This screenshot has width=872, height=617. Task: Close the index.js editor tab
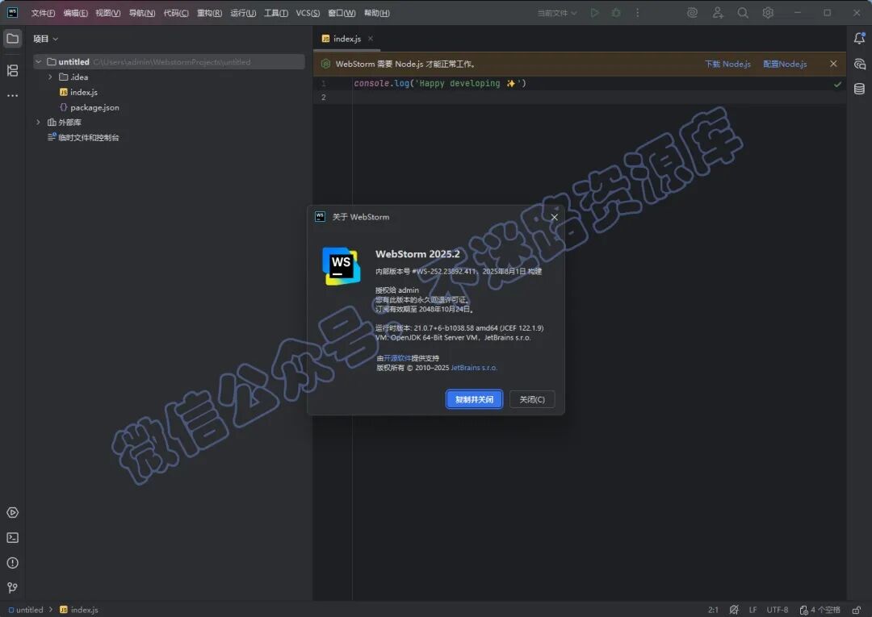371,39
